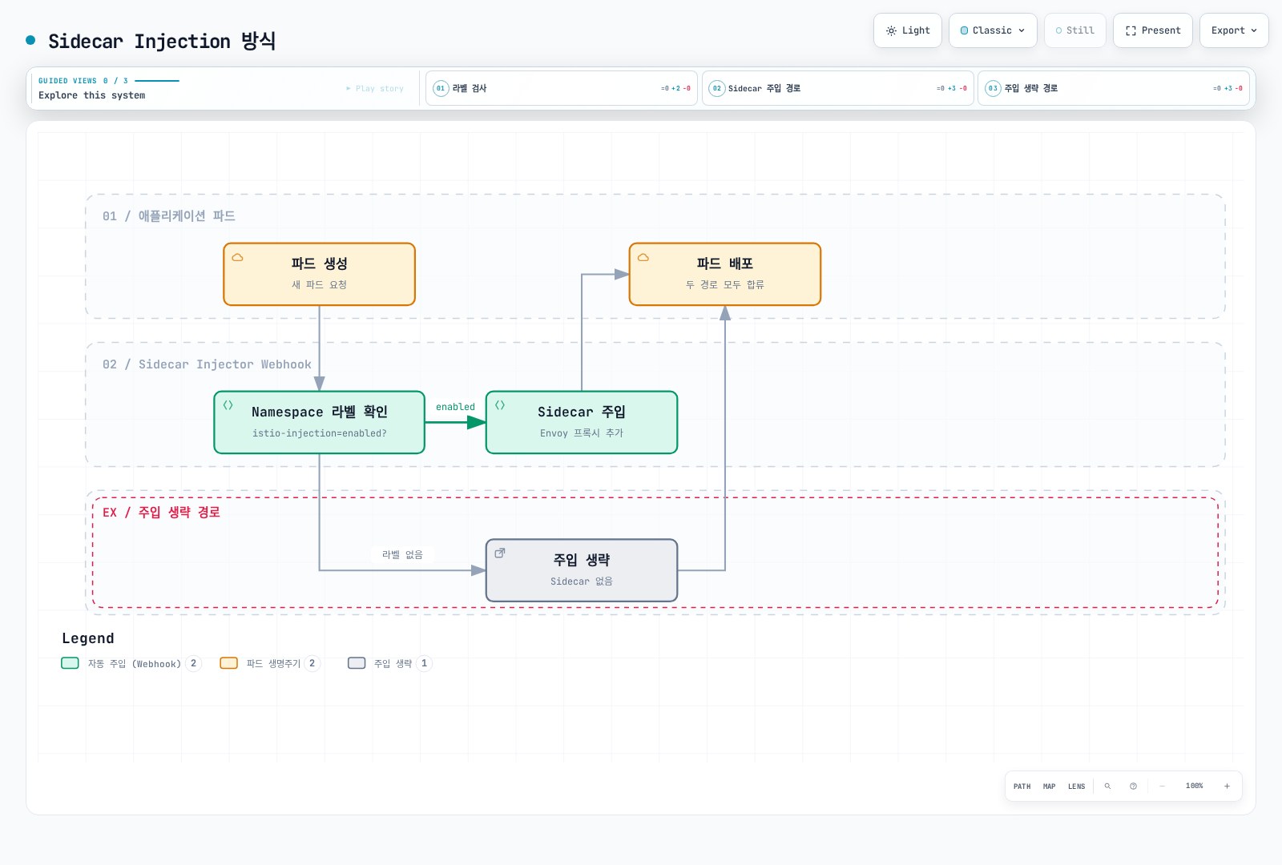Switch to PATH mode
The width and height of the screenshot is (1282, 865).
coord(1022,787)
